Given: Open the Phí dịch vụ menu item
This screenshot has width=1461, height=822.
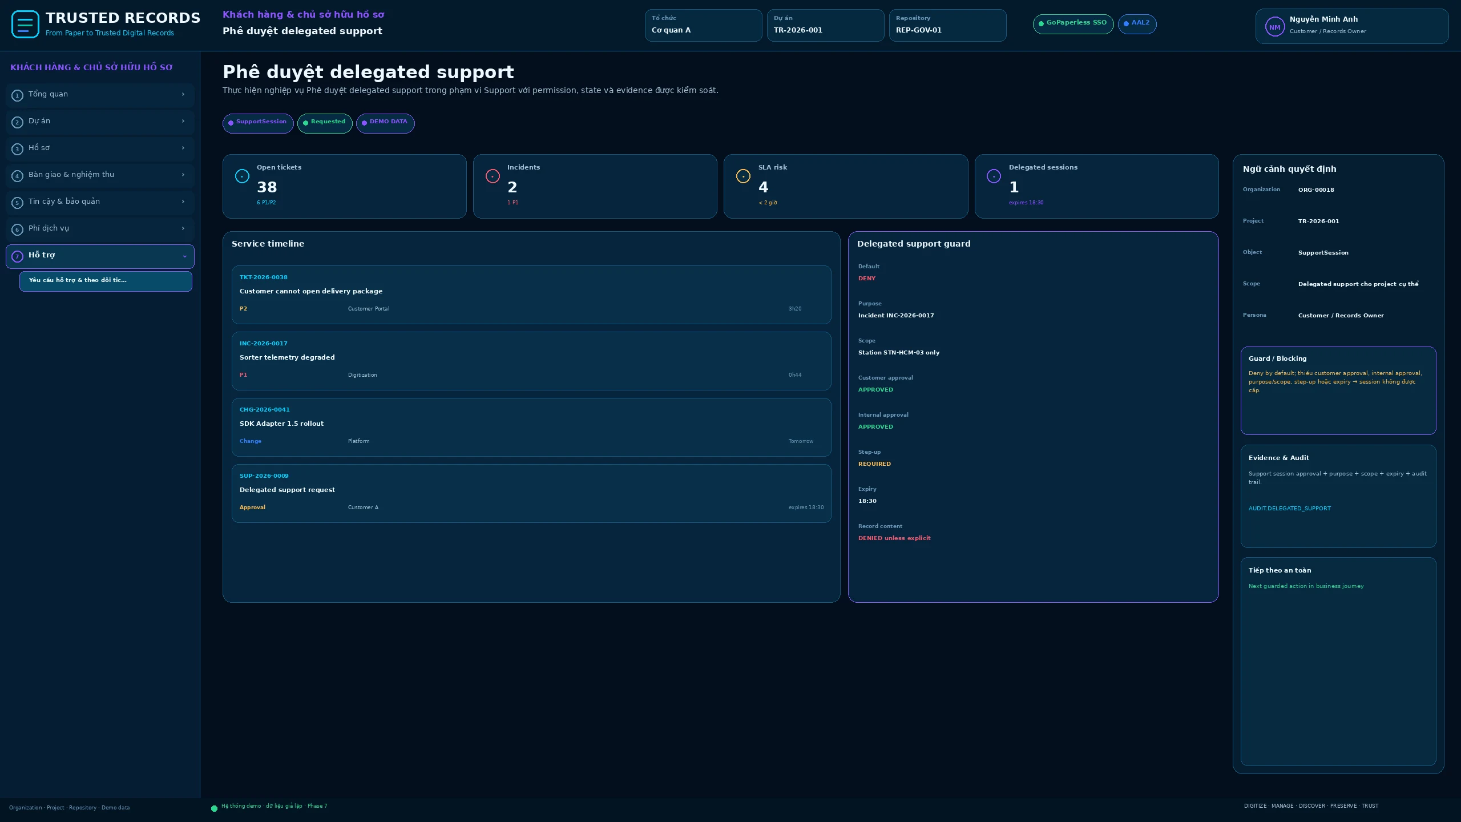Looking at the screenshot, I should pos(100,229).
